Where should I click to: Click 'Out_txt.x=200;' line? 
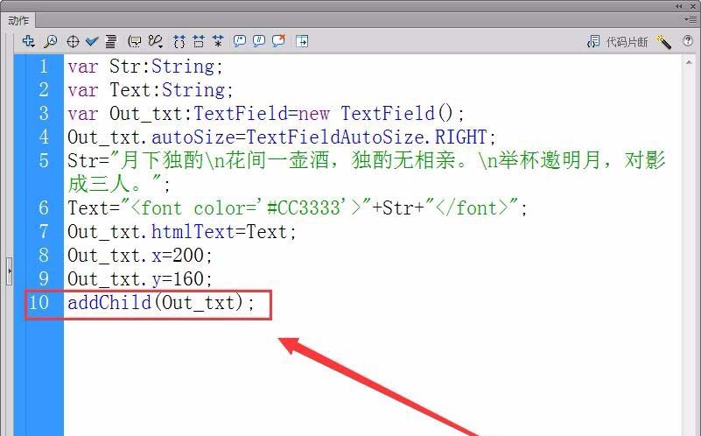pyautogui.click(x=140, y=256)
